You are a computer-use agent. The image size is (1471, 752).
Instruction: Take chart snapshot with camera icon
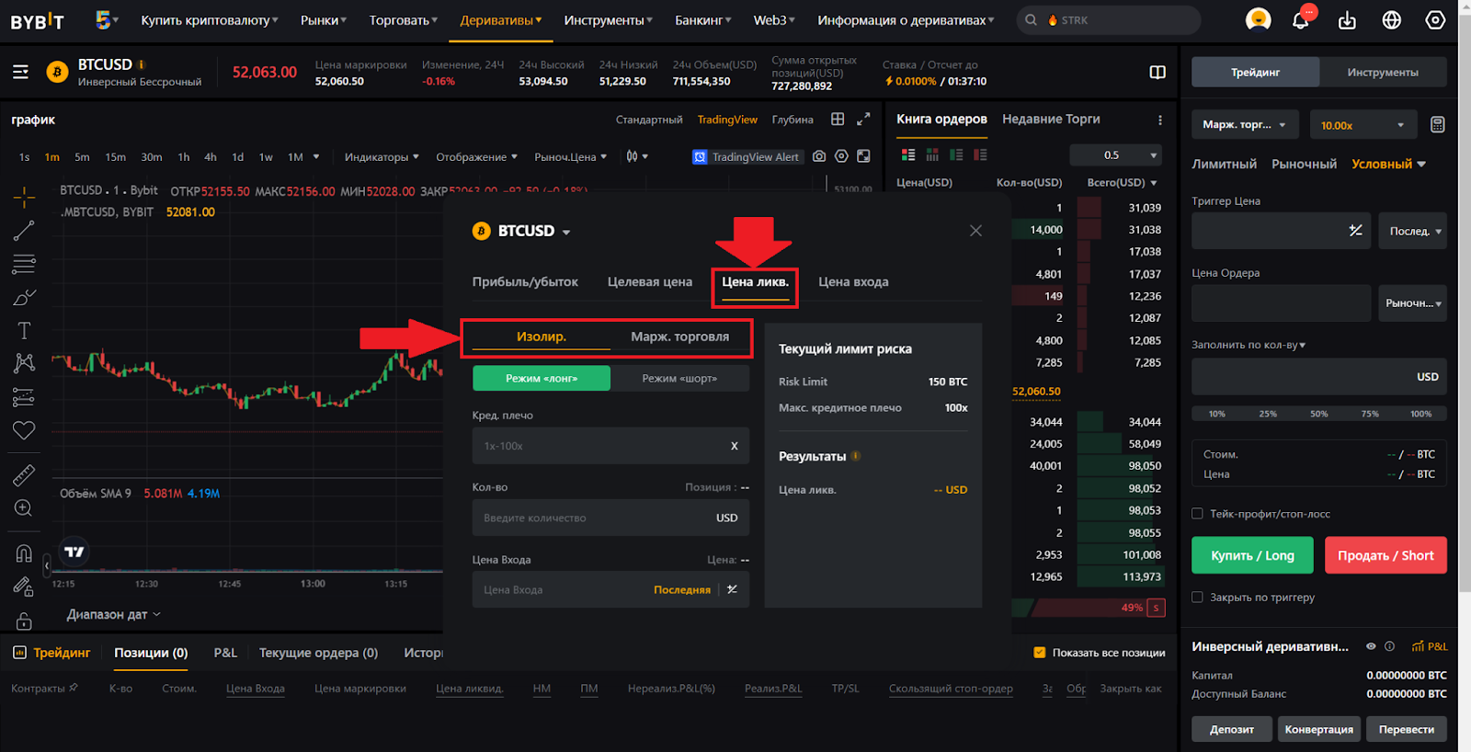tap(818, 157)
